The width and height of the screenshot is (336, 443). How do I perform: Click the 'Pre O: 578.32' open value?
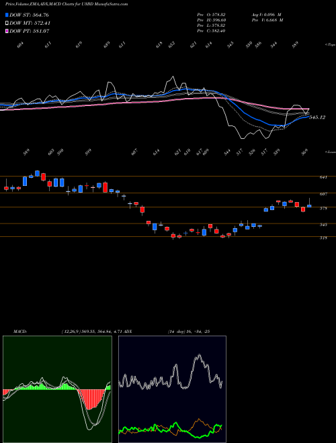pyautogui.click(x=211, y=14)
